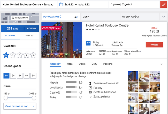Close the hotel details panel with X
The height and width of the screenshot is (114, 168).
point(162,64)
